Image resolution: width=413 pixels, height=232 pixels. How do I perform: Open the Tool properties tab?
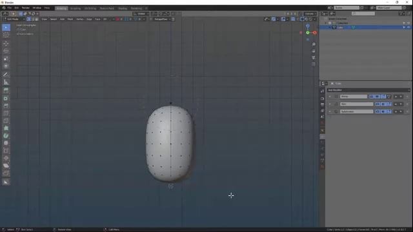point(323,91)
